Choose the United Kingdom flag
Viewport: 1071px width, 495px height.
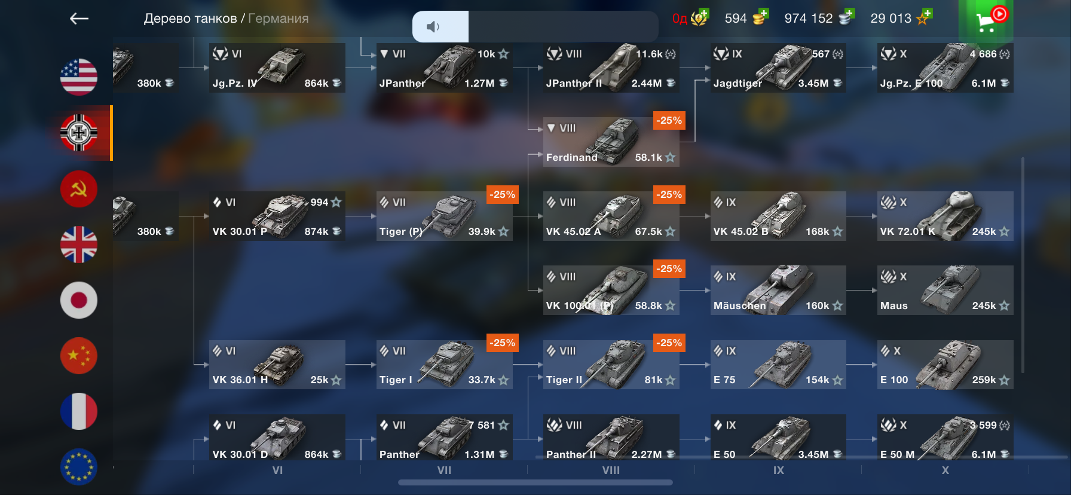[79, 245]
